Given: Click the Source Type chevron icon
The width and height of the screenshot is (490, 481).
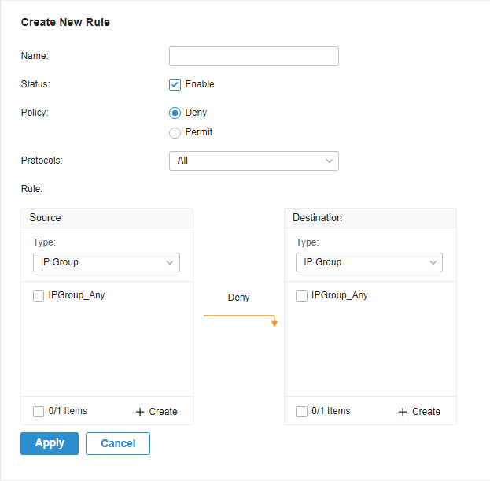Looking at the screenshot, I should tap(170, 262).
